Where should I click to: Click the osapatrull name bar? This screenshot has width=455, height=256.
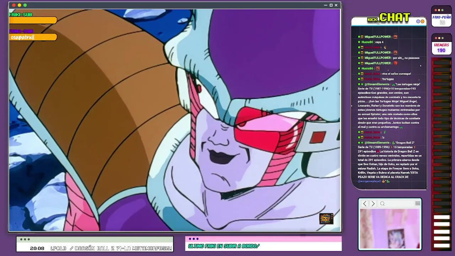tap(33, 37)
